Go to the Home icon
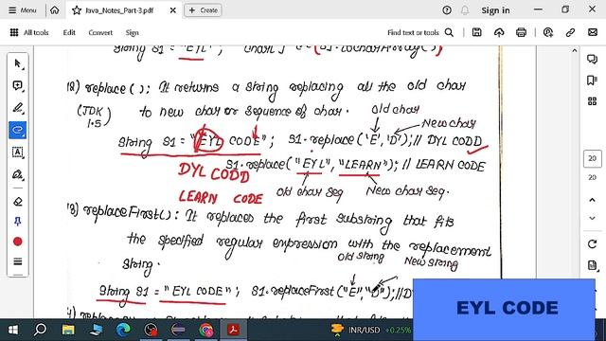Image resolution: width=606 pixels, height=341 pixels. click(x=55, y=10)
